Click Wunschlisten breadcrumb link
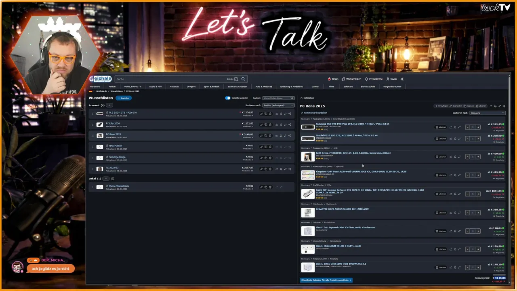 [117, 91]
